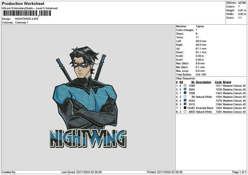Screen dimensions: 248x175
Task: Click the Nightwing embroidery design preview
Action: [88, 97]
